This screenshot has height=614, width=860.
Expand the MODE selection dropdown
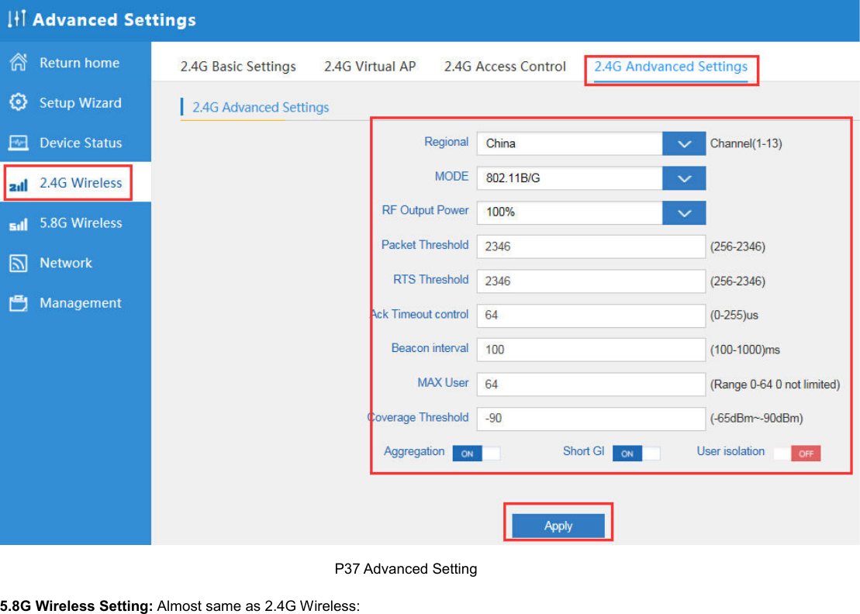click(683, 178)
